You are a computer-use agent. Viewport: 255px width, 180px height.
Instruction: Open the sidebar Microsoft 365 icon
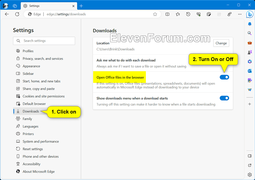[x=250, y=61]
